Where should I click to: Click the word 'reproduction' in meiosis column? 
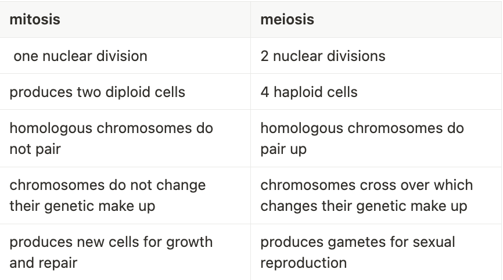[x=303, y=263]
